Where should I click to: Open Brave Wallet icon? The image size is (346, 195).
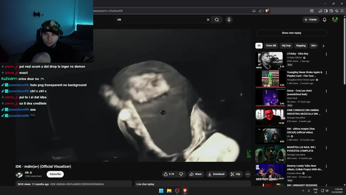tap(331, 11)
